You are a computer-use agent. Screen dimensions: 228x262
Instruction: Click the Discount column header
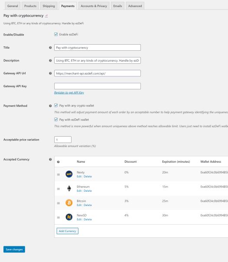[130, 161]
